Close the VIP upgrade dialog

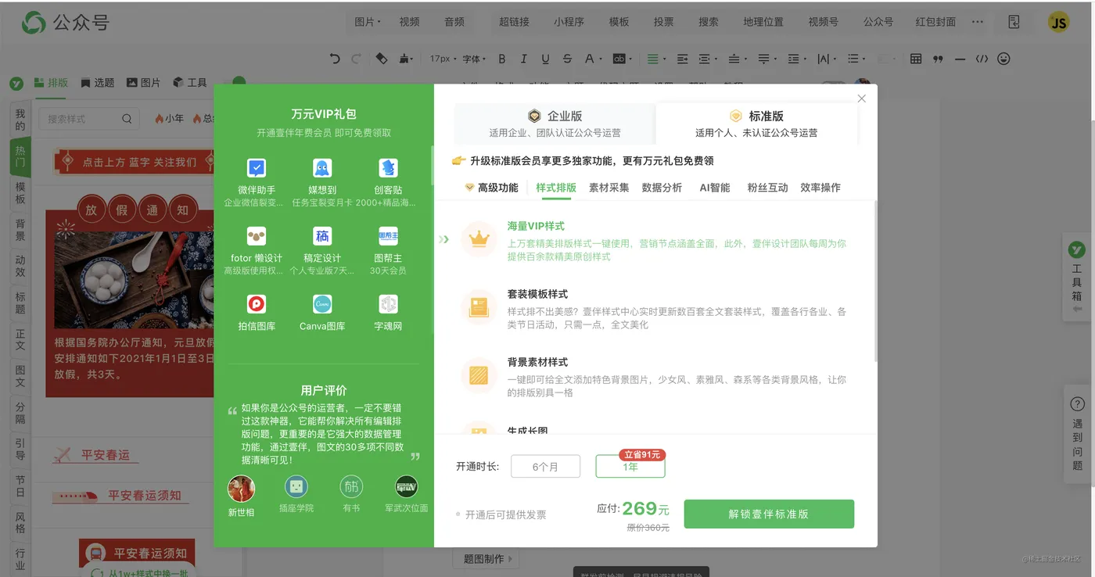pos(862,99)
